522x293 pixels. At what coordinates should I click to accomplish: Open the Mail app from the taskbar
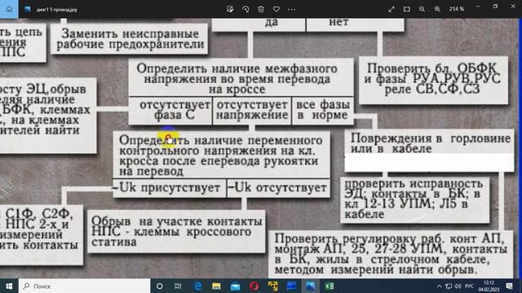(x=236, y=286)
